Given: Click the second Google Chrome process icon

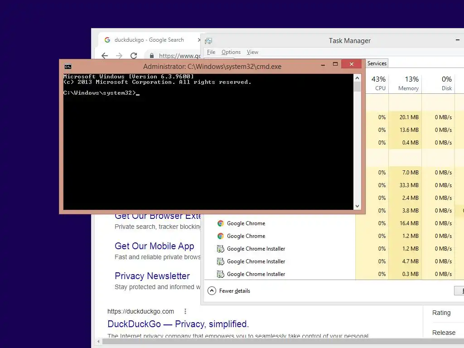Looking at the screenshot, I should (221, 236).
